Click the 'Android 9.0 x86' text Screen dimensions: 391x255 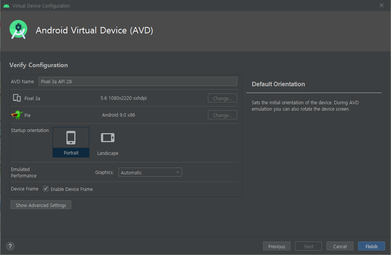[119, 115]
